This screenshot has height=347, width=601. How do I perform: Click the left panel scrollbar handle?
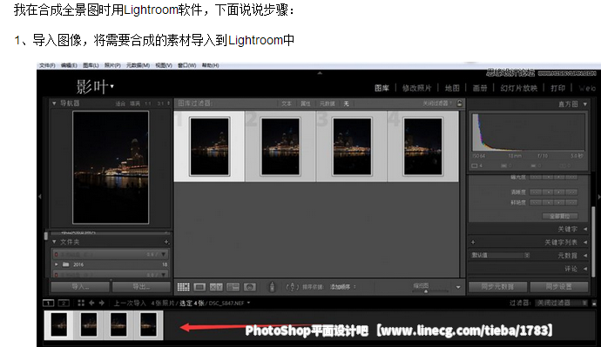click(x=46, y=237)
